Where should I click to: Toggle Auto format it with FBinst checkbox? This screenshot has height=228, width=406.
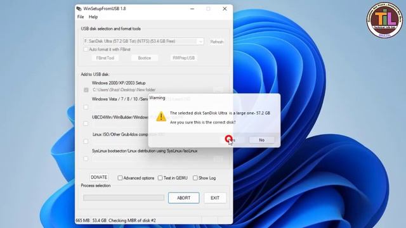(x=86, y=49)
